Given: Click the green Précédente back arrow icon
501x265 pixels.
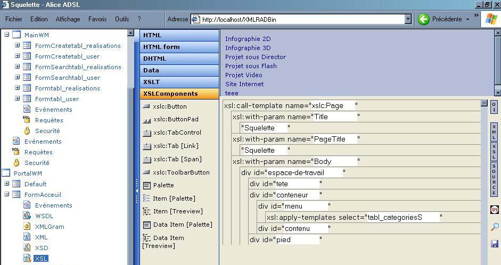Looking at the screenshot, I should pos(424,19).
